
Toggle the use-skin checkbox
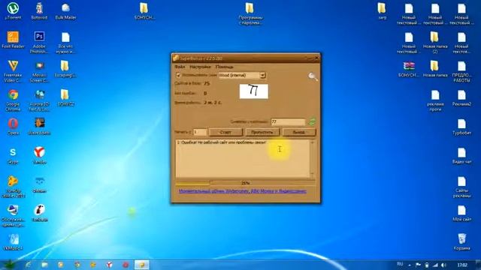click(x=178, y=75)
